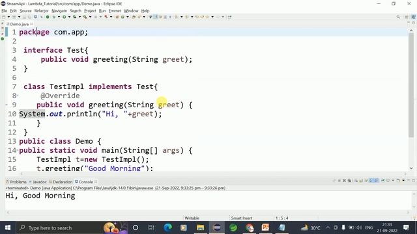Open PowerPoint from the taskbar

pos(265,227)
